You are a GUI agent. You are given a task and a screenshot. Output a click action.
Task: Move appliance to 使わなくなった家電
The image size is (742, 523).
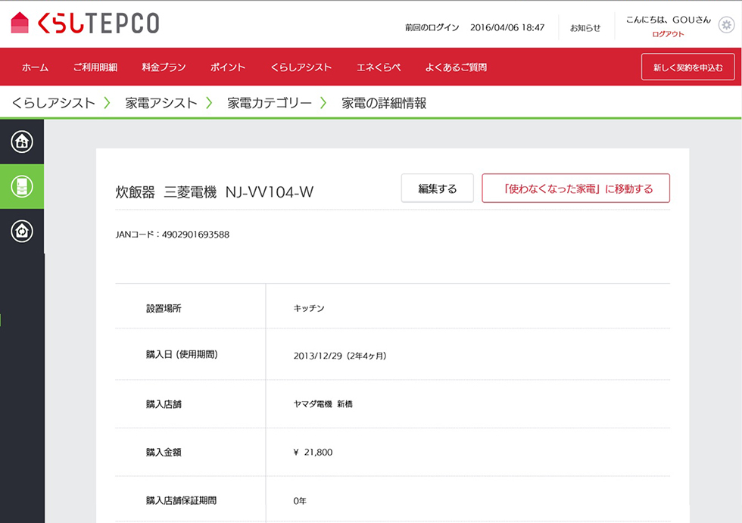576,188
